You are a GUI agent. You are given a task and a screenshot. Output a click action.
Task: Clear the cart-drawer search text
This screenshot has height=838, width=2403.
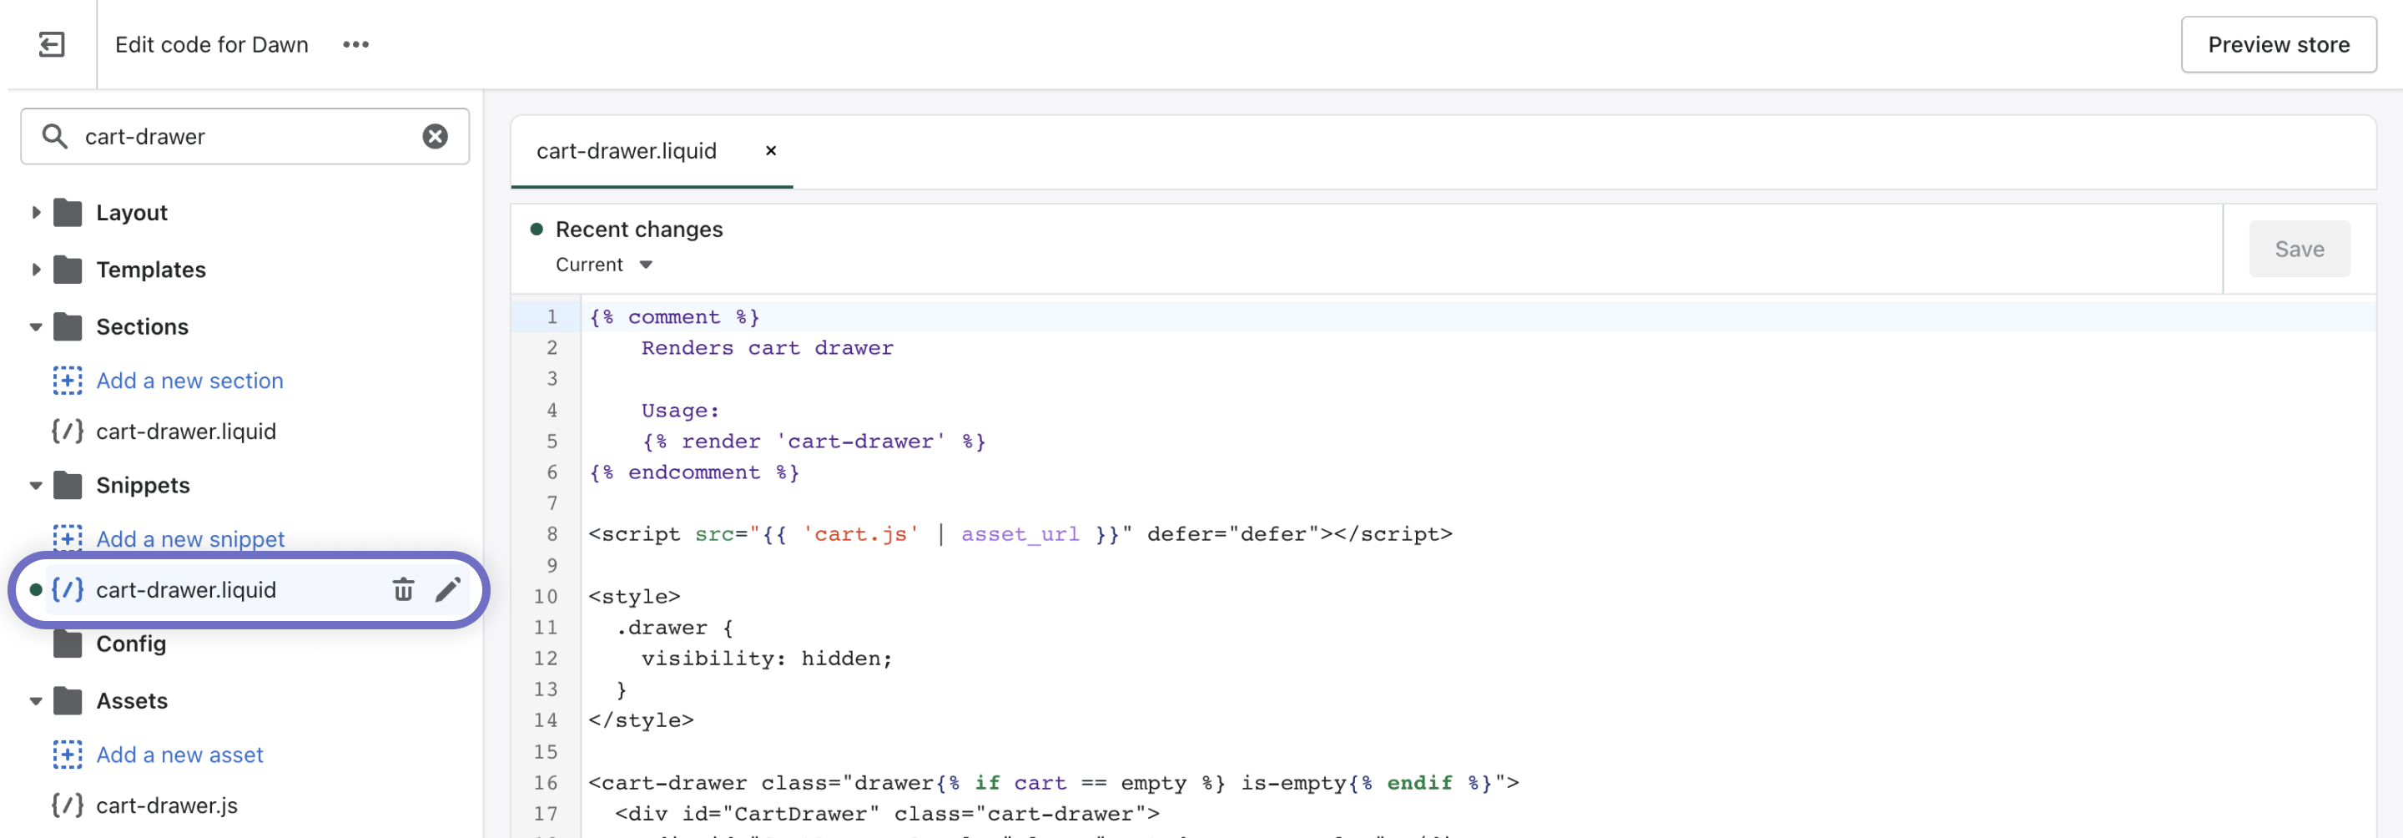(435, 136)
